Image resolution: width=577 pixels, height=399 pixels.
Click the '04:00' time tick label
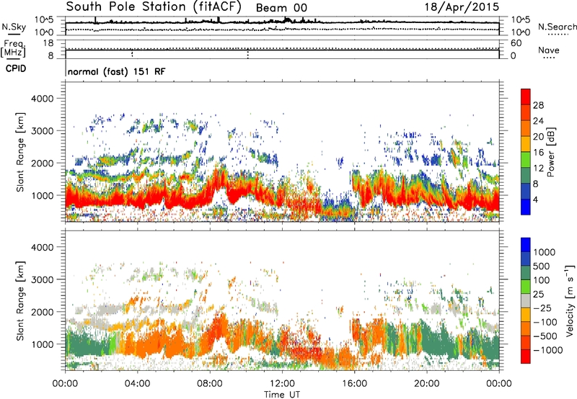pyautogui.click(x=138, y=384)
